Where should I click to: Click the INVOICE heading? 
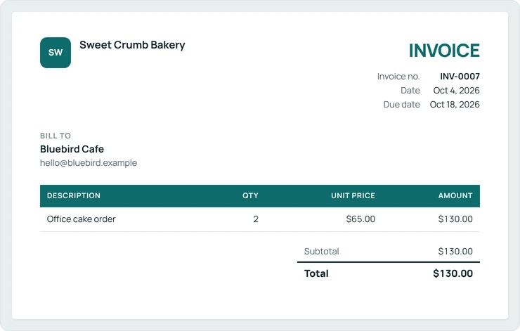click(x=444, y=51)
